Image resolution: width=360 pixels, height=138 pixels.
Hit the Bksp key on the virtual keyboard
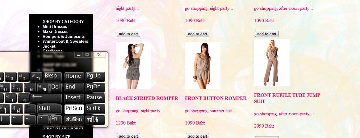point(53,77)
